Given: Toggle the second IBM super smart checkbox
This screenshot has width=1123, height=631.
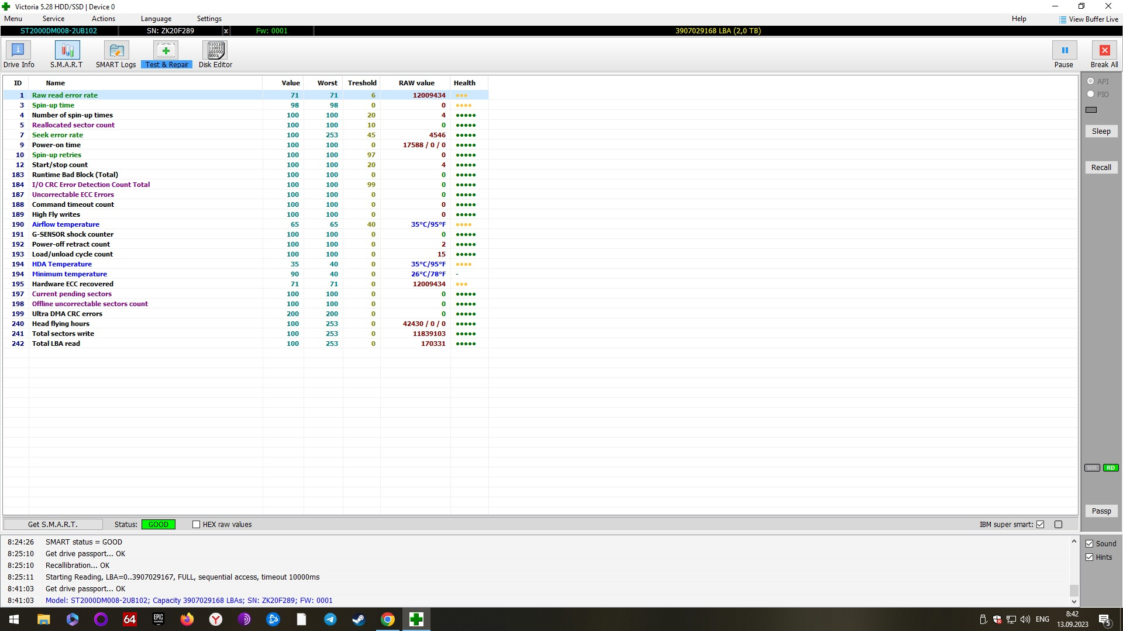Looking at the screenshot, I should point(1060,525).
